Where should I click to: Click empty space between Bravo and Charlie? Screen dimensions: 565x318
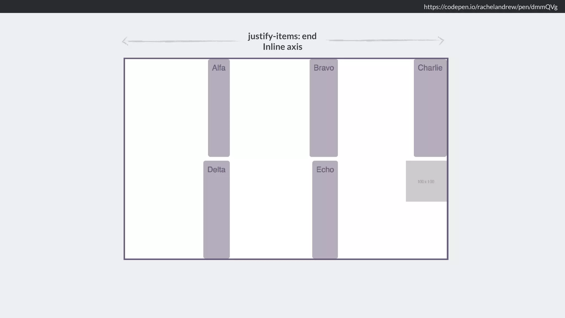click(x=375, y=108)
